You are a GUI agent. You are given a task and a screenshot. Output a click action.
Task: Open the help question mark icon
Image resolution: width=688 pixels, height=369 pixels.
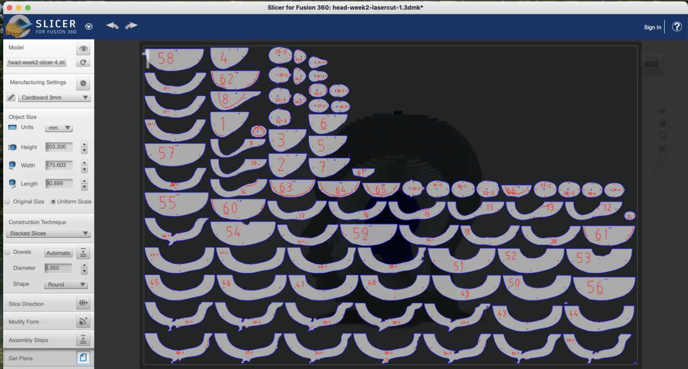(677, 27)
